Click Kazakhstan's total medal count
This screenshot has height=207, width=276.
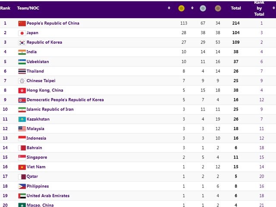[236, 119]
